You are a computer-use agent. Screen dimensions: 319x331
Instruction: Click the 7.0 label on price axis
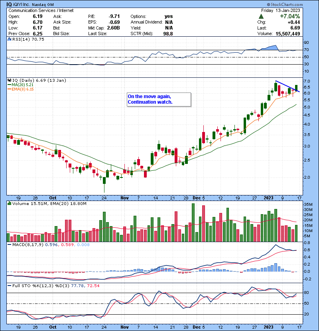click(x=307, y=81)
